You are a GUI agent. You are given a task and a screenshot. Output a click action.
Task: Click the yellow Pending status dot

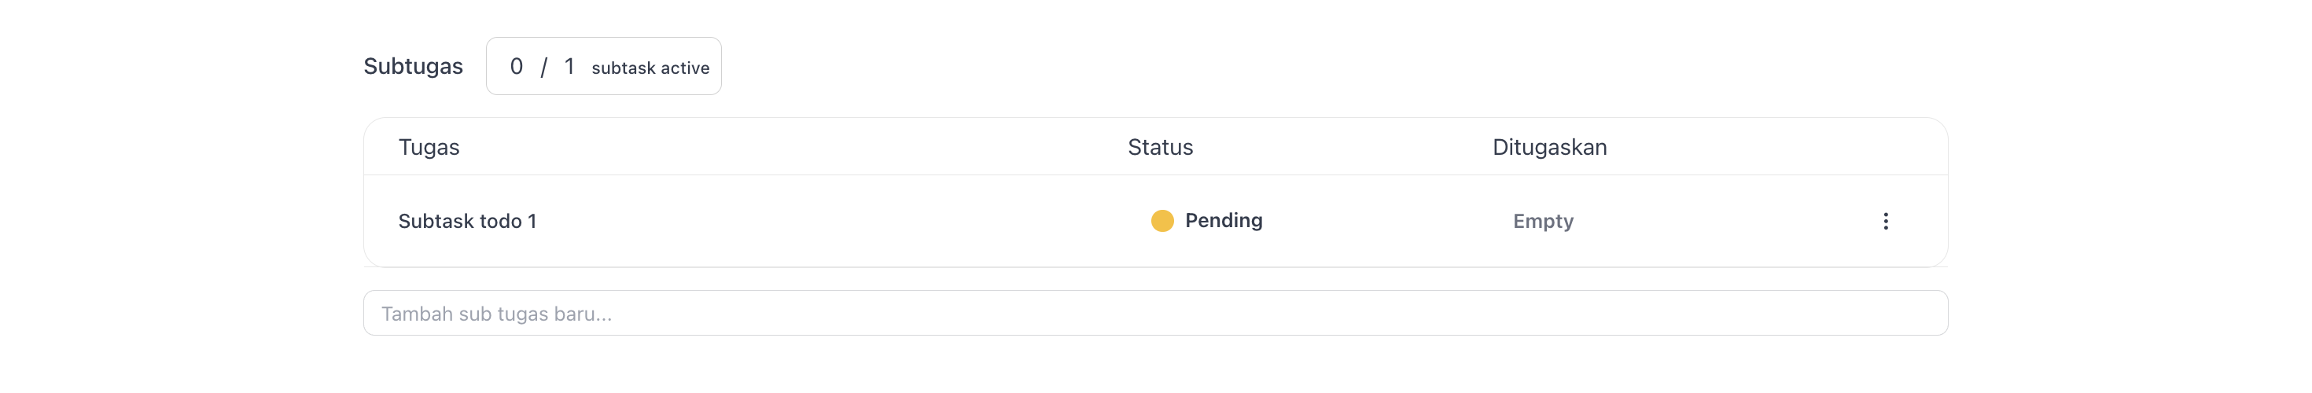1162,221
